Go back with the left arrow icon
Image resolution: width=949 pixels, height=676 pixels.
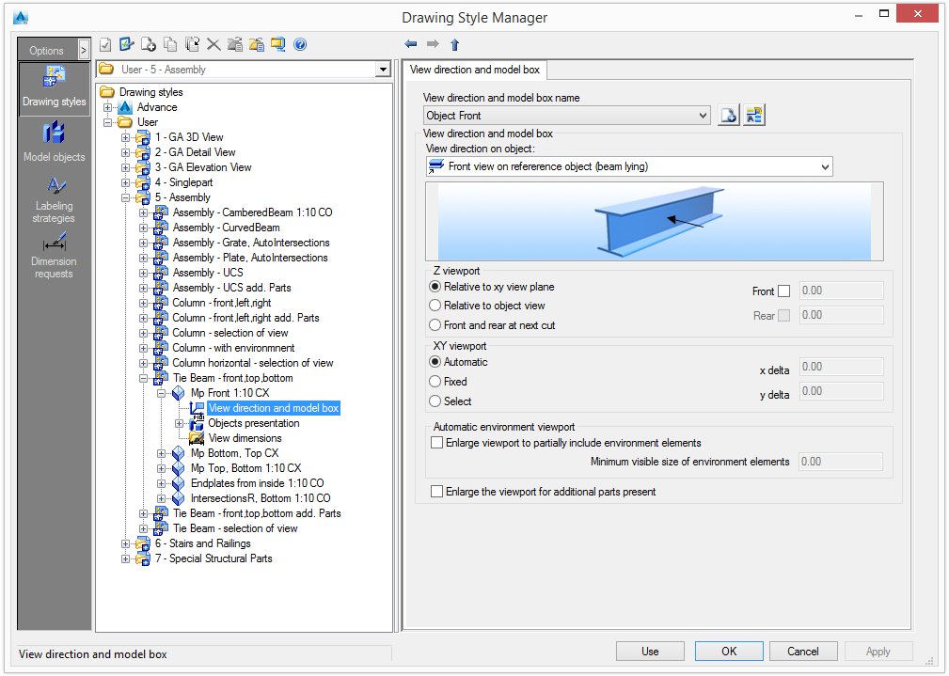coord(411,43)
